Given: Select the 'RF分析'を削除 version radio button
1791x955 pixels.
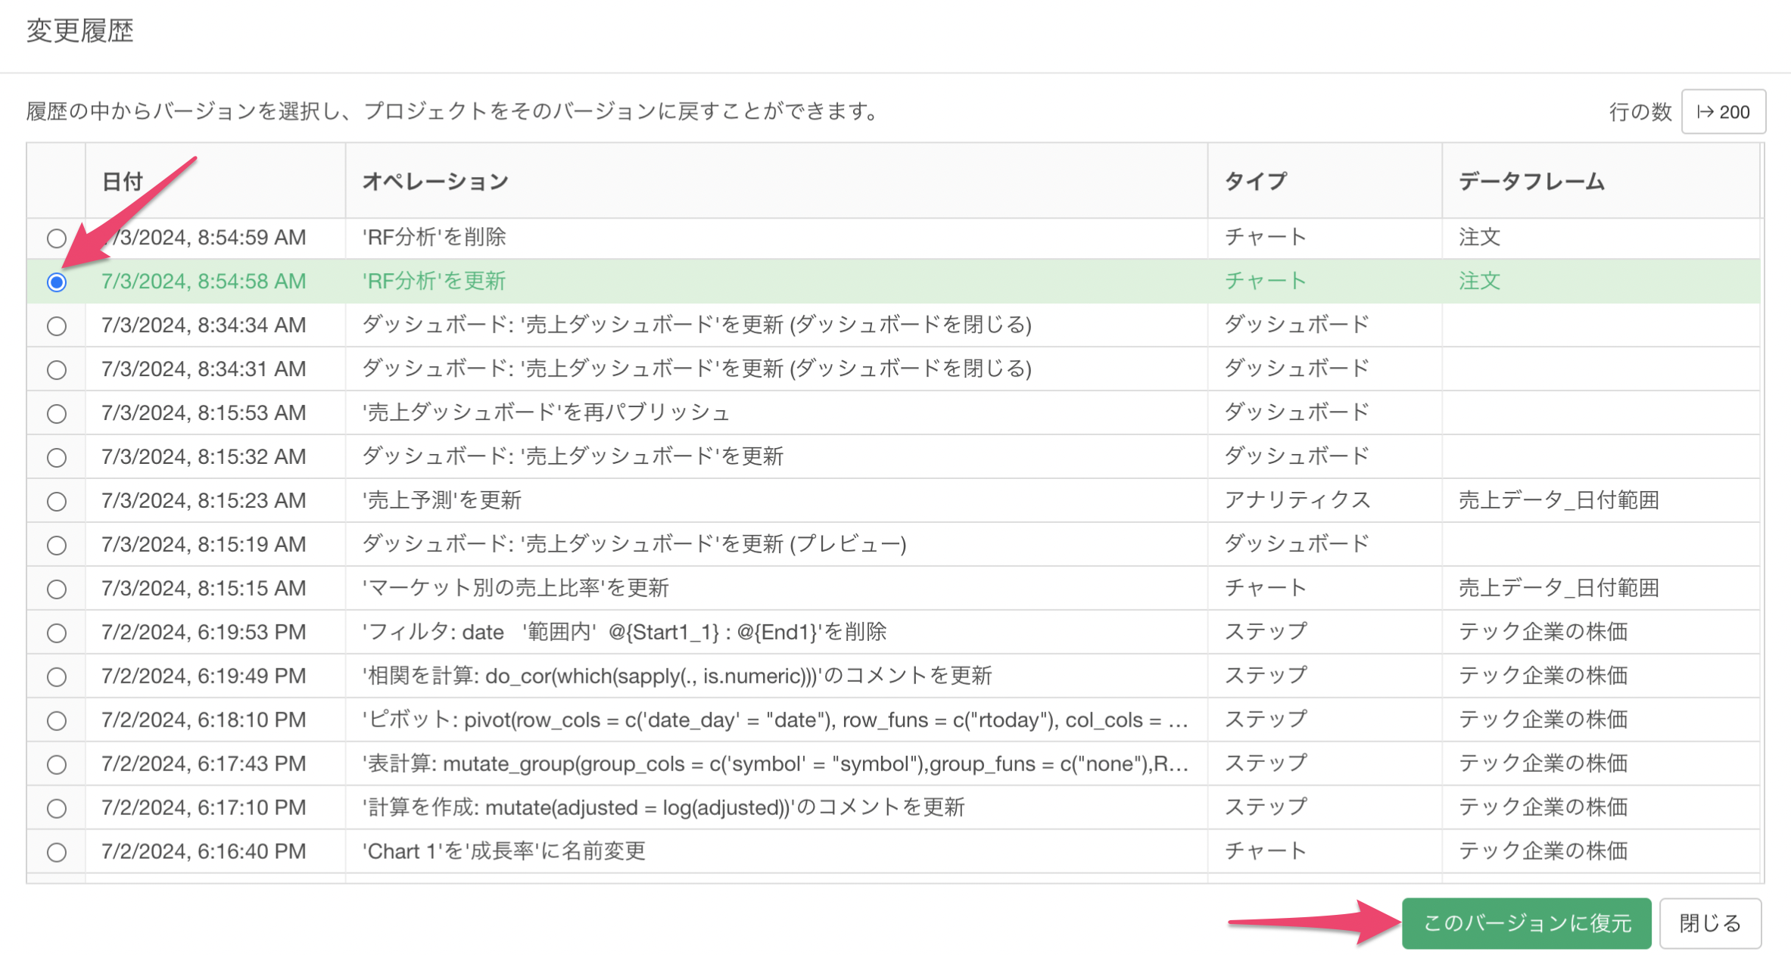Looking at the screenshot, I should tap(57, 238).
